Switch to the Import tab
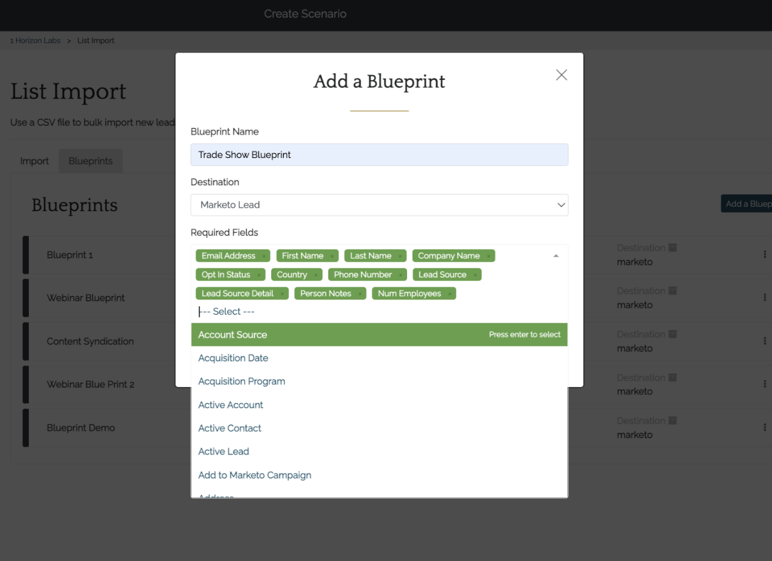The image size is (772, 561). tap(34, 161)
